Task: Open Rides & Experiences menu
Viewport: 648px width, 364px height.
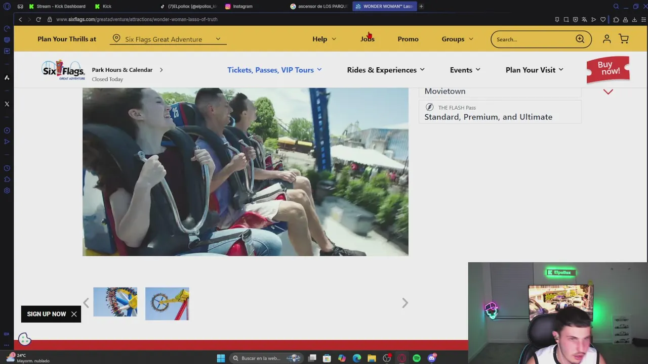Action: pyautogui.click(x=386, y=70)
